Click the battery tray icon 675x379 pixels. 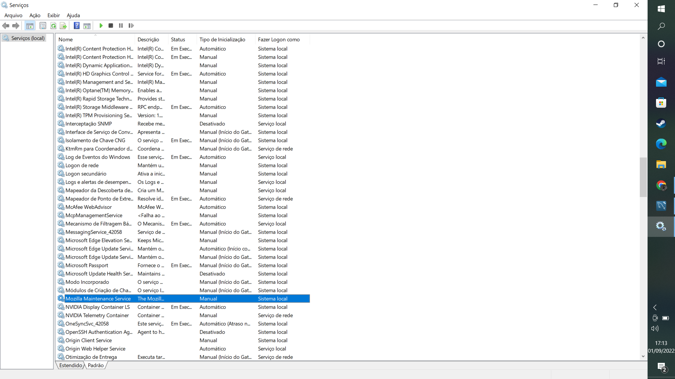(x=666, y=318)
